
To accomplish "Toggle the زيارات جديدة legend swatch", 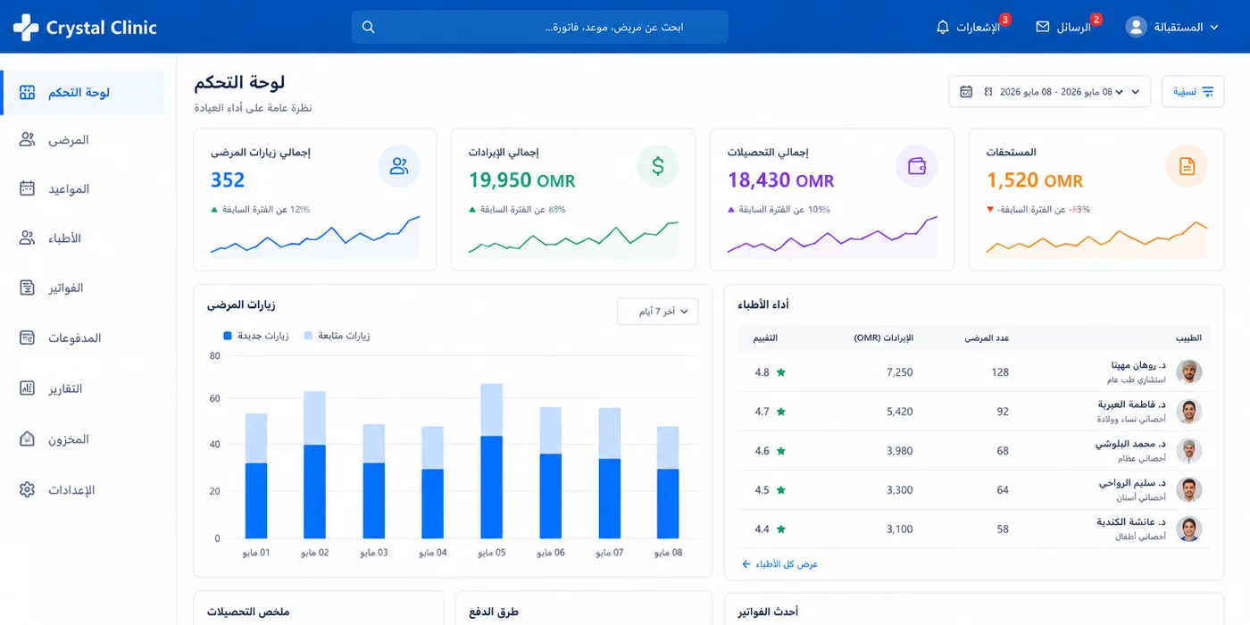I will tap(228, 336).
